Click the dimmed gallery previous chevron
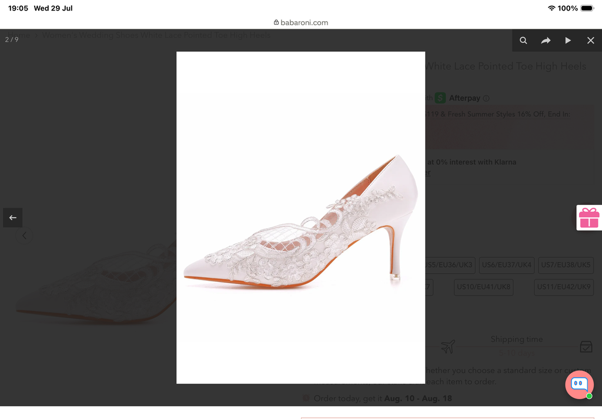Screen dimensions: 602x419 pyautogui.click(x=24, y=235)
